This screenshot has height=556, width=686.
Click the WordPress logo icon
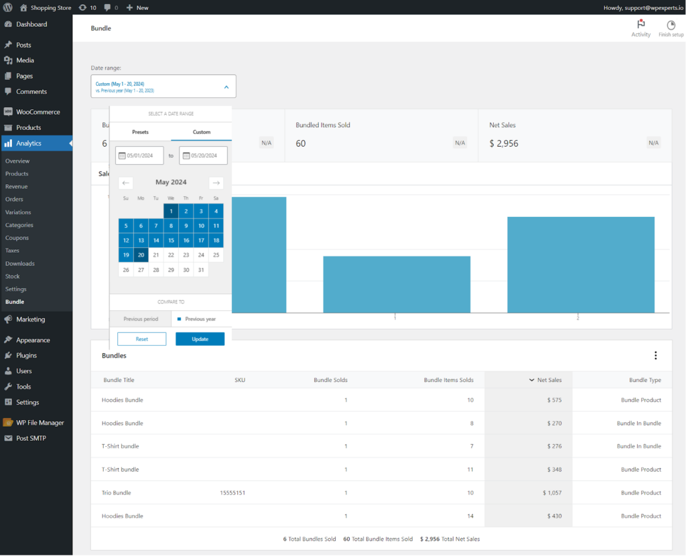click(x=8, y=7)
